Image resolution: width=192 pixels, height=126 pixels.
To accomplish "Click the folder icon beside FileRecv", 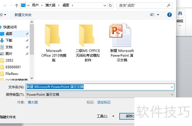I will 2,74.
